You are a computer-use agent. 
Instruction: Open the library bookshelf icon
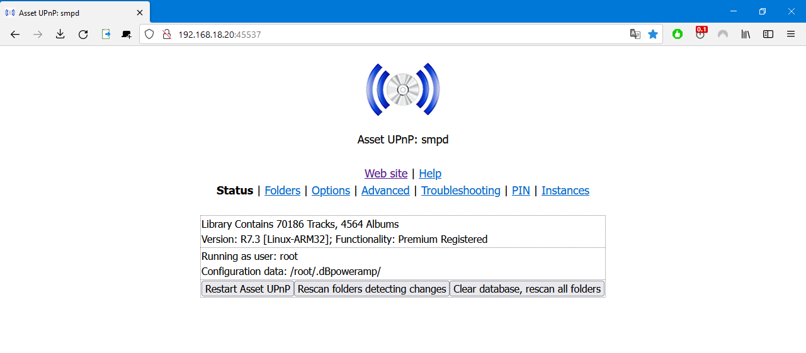pos(746,35)
